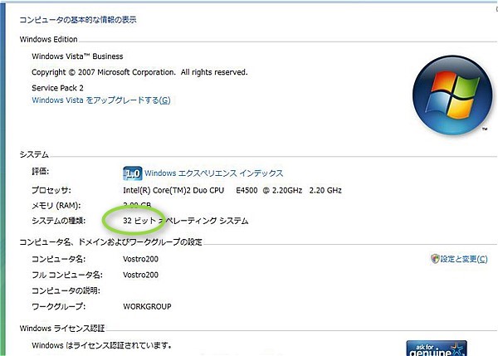Click the shield icon beside 設定と変更
The width and height of the screenshot is (498, 356).
click(x=435, y=259)
